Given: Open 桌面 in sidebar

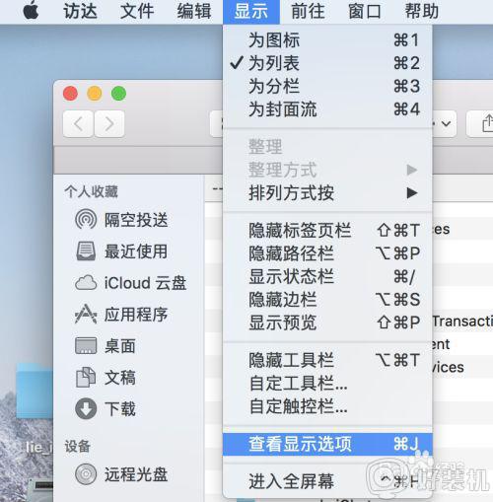Looking at the screenshot, I should [x=120, y=346].
